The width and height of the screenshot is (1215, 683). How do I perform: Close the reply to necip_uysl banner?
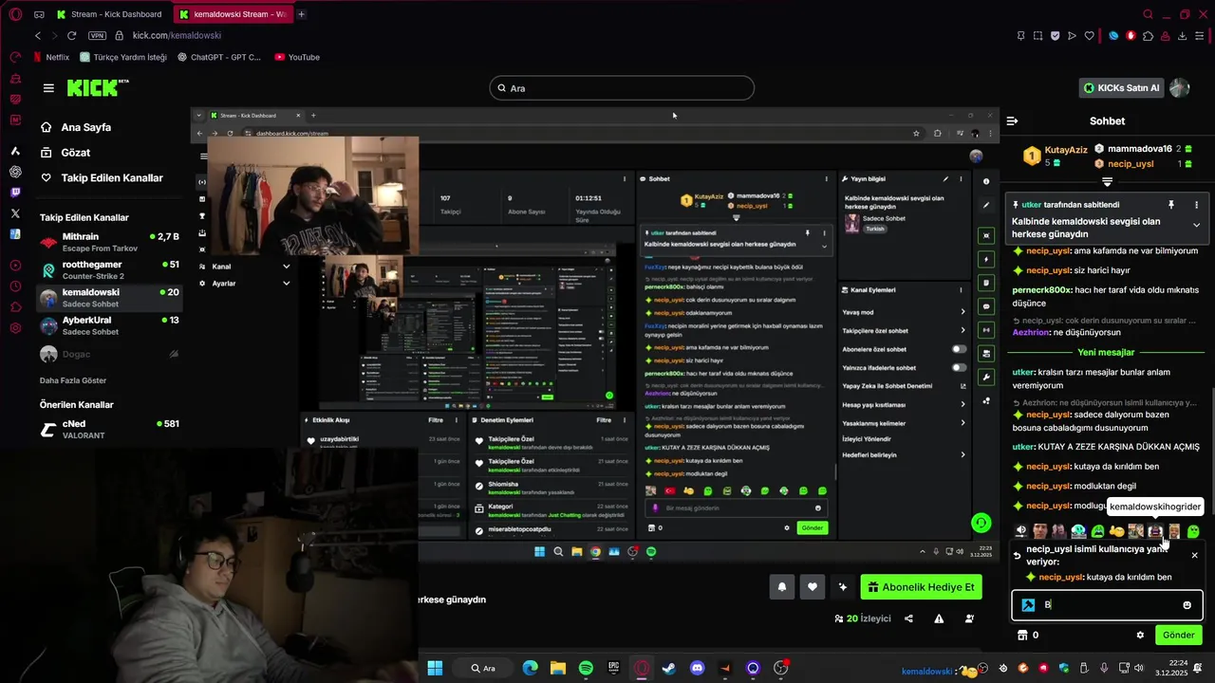tap(1194, 556)
